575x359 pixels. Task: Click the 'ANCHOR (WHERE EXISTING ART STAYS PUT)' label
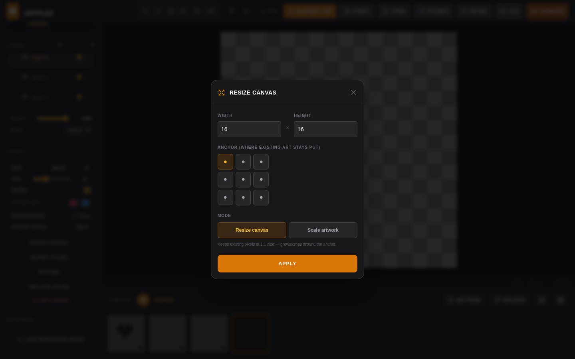click(x=269, y=147)
